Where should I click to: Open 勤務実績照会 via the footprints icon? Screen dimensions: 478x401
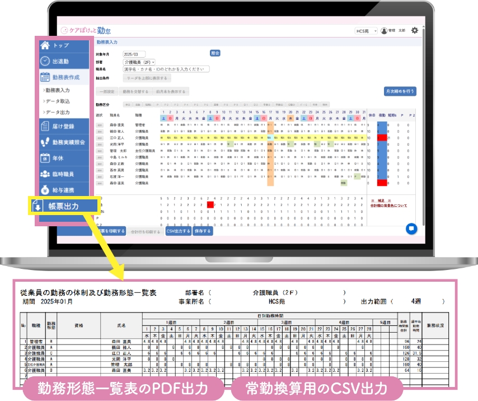[45, 142]
